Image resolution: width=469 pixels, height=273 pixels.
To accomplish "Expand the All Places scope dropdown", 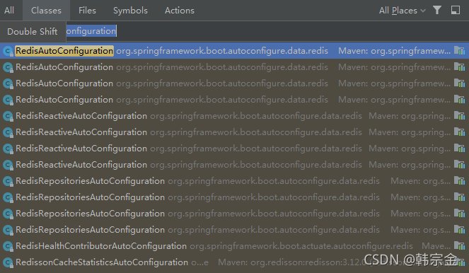I will point(402,11).
